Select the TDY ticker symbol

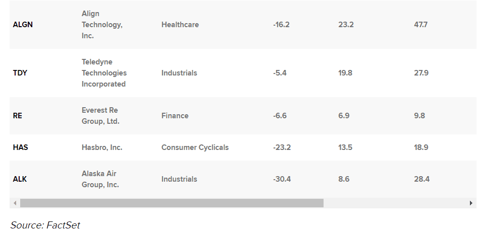coord(20,73)
